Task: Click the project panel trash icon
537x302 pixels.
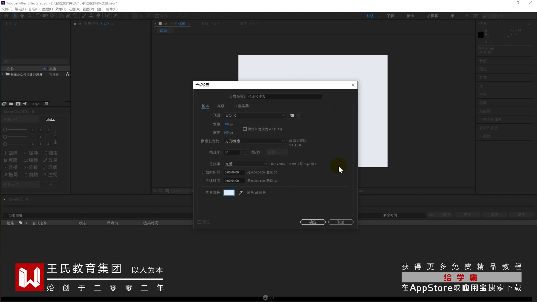Action: [46, 104]
